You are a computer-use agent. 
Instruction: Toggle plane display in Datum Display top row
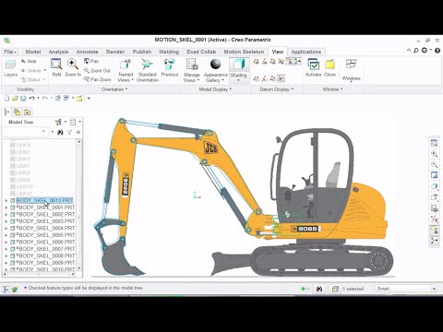(x=256, y=62)
